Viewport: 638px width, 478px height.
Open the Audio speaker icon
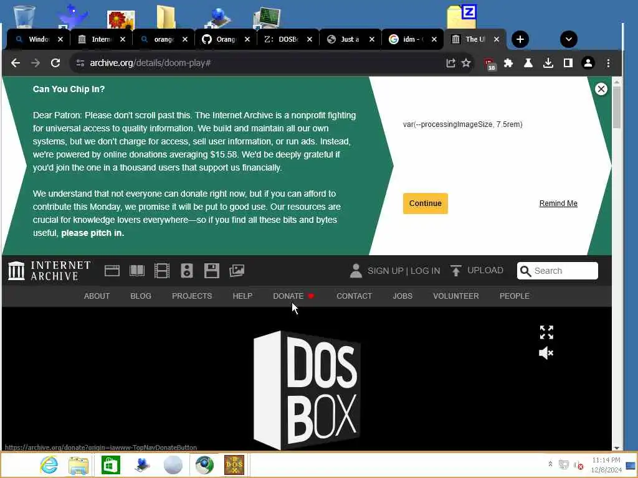pos(187,271)
